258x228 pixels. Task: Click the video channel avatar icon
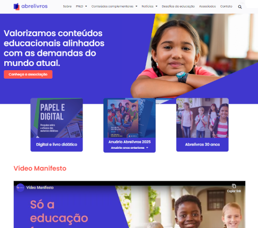coord(20,188)
